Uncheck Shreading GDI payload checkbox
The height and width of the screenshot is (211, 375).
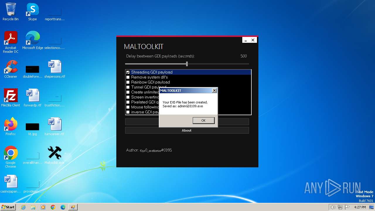[x=128, y=72]
